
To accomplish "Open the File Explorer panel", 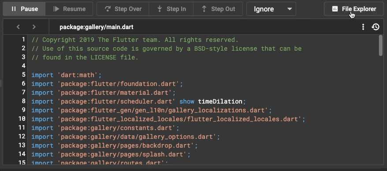I will 354,9.
